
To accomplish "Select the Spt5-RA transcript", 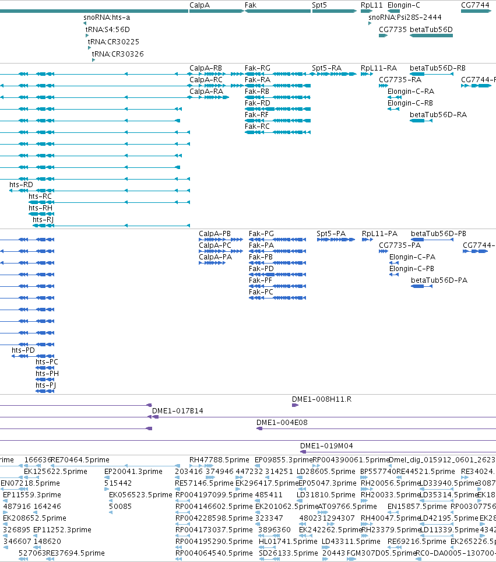I will pos(333,74).
